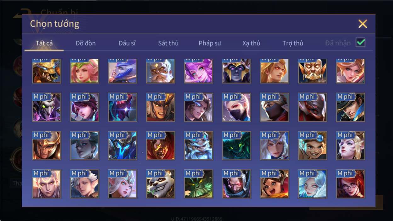The width and height of the screenshot is (393, 221).
Task: Switch to the Đỡ đòn tab
Action: coord(86,43)
